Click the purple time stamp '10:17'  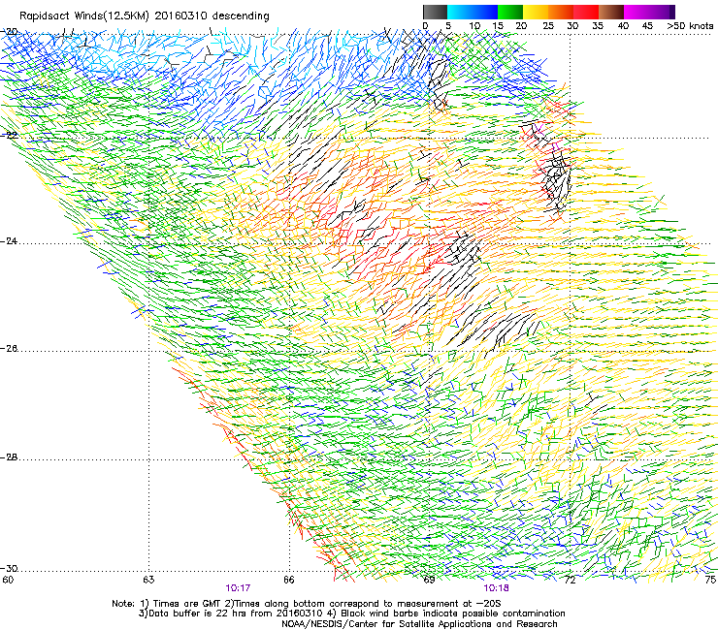coord(238,588)
